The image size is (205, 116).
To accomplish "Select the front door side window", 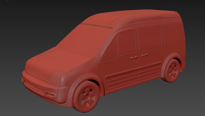I will (127, 43).
